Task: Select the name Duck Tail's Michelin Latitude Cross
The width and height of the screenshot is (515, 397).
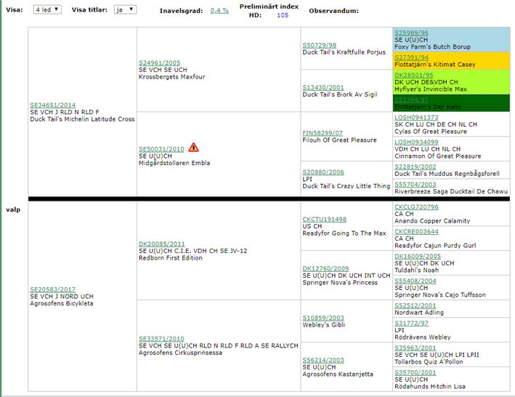Action: click(82, 119)
